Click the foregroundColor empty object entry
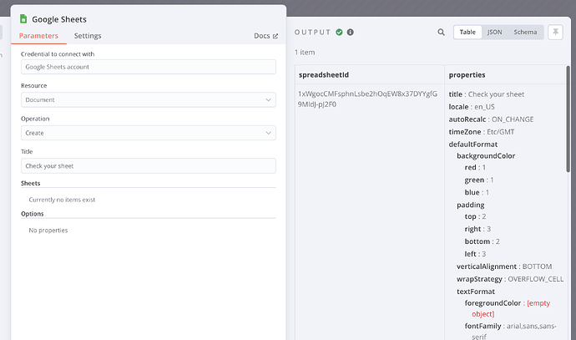 coord(508,308)
